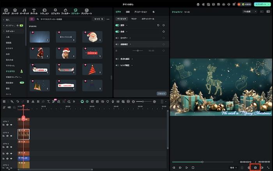Enable the シャドー (Shadow) toggle
Viewport: 273px width, 171px height.
click(x=117, y=38)
